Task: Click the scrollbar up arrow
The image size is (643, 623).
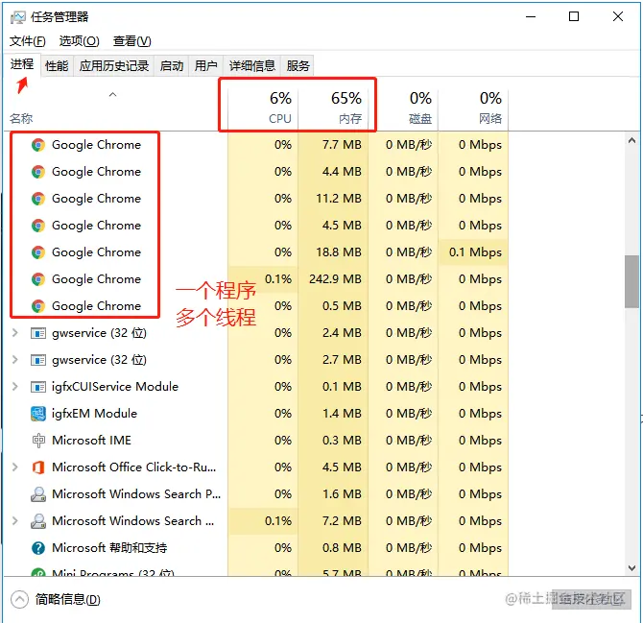Action: tap(631, 141)
